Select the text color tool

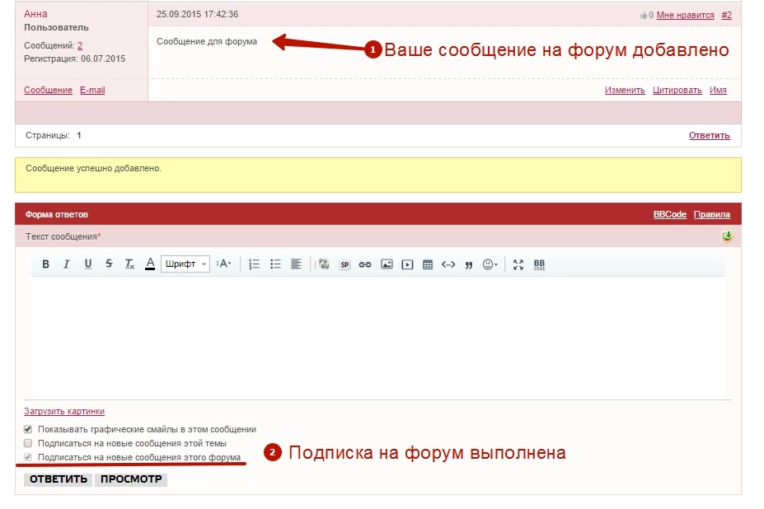[149, 264]
